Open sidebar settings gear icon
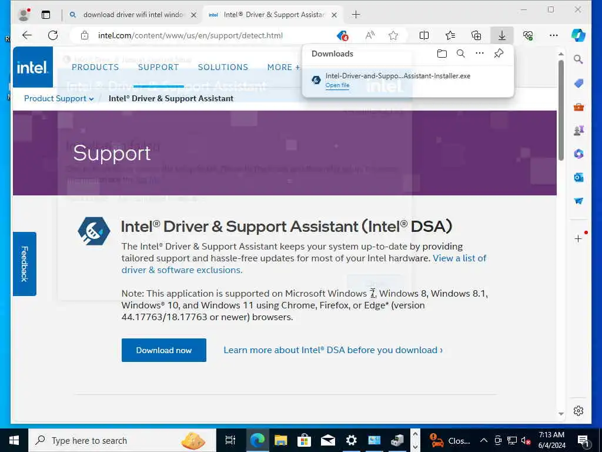The width and height of the screenshot is (602, 452). [x=578, y=410]
